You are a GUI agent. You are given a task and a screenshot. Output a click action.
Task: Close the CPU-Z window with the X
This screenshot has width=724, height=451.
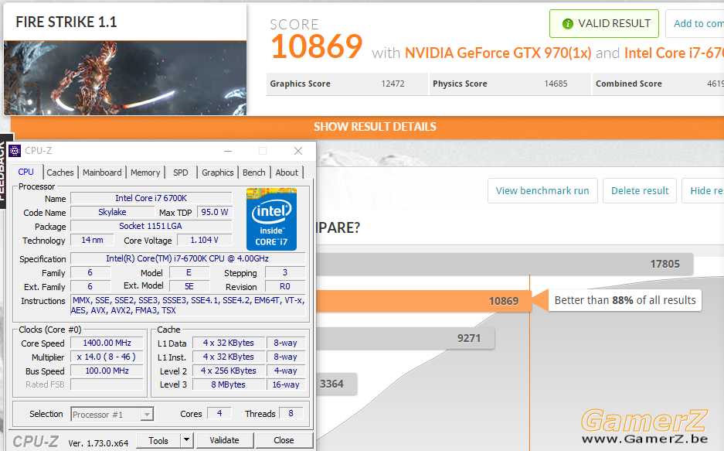click(298, 151)
